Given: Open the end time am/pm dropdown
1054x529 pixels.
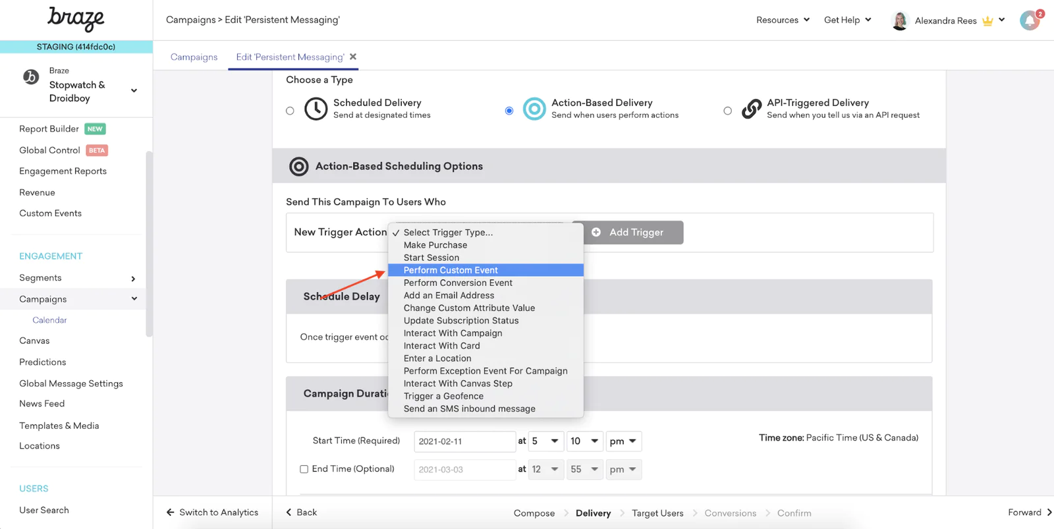Looking at the screenshot, I should coord(623,470).
